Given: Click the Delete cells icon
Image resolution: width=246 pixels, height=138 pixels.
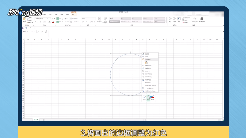Looking at the screenshot, I should point(174,19).
